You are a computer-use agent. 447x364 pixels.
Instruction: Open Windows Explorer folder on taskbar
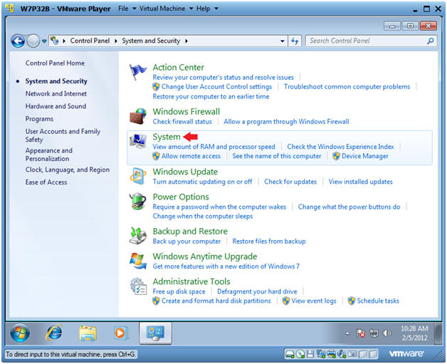[x=88, y=333]
